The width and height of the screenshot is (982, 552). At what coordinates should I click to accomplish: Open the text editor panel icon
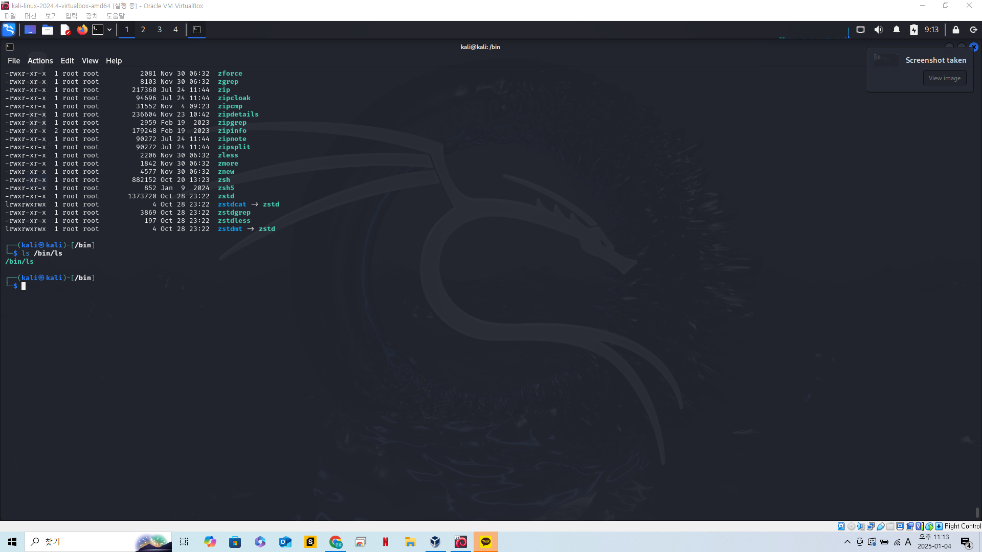point(65,30)
